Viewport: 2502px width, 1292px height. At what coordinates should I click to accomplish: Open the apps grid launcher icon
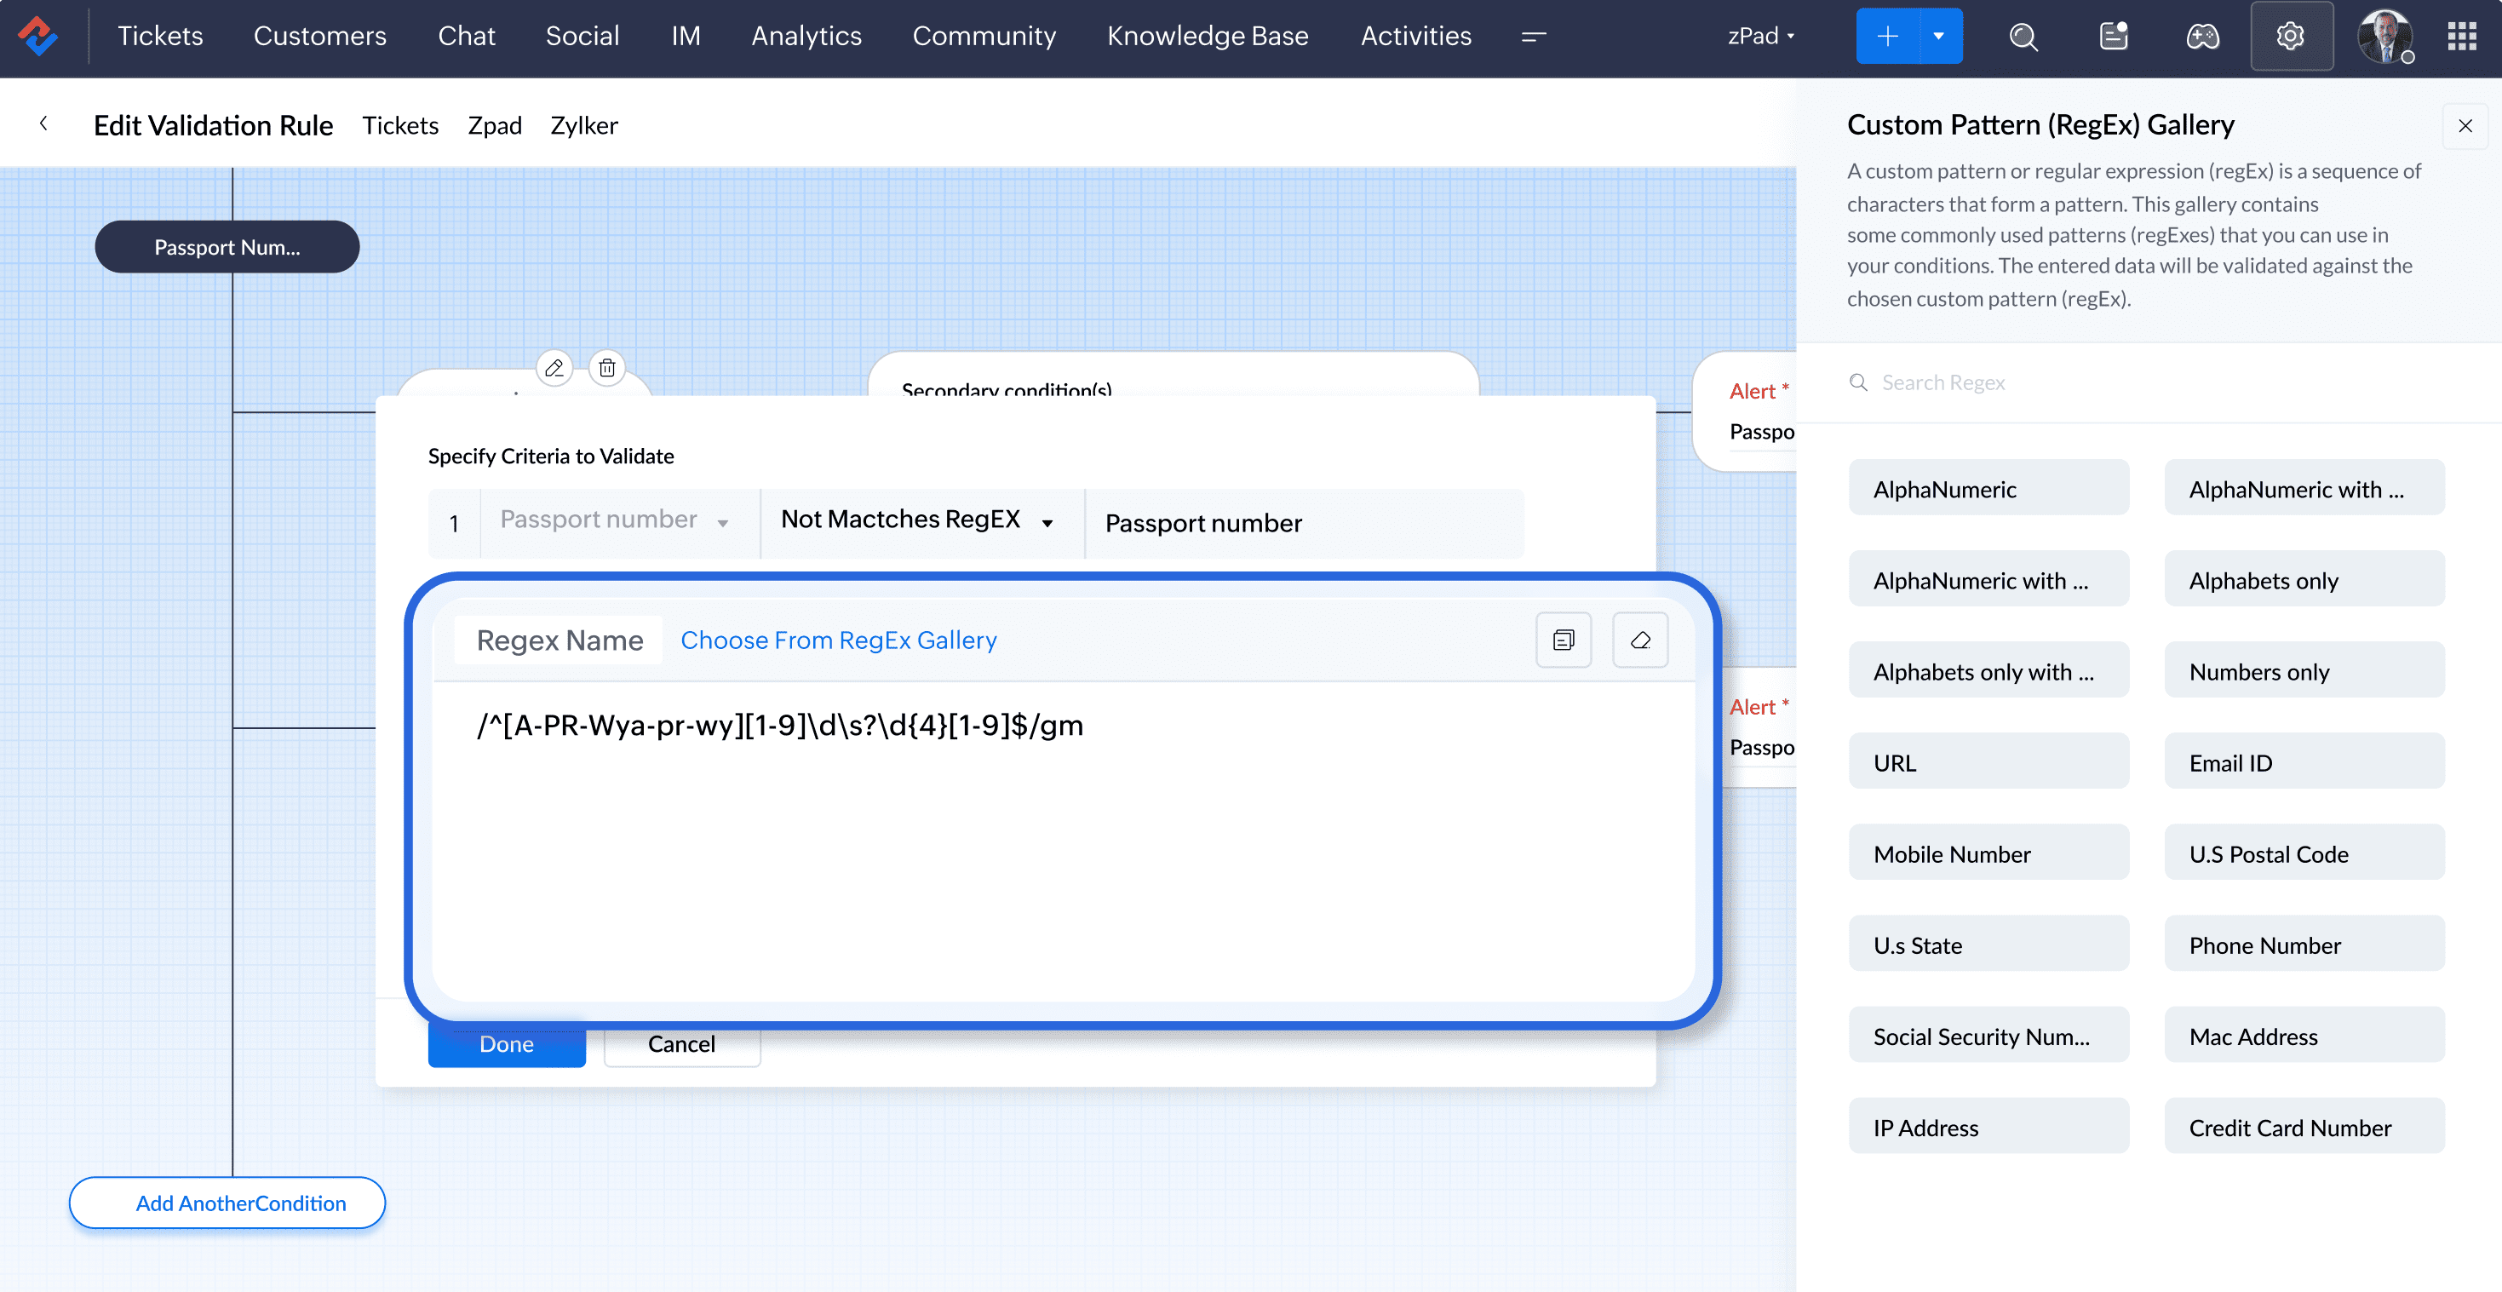click(2461, 37)
